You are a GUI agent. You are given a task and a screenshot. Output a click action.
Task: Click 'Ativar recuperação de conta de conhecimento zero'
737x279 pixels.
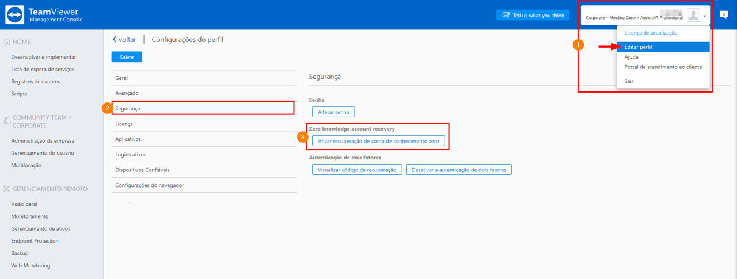378,141
